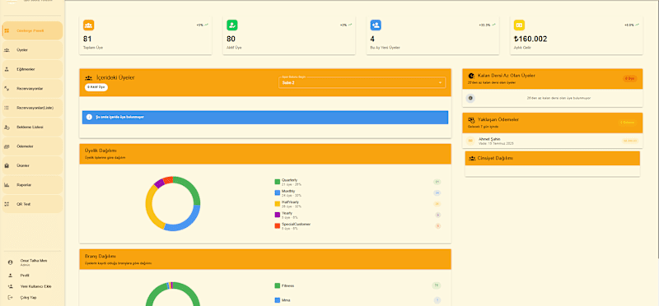
Task: Open the Üyeler sidebar menu item
Action: coord(32,50)
